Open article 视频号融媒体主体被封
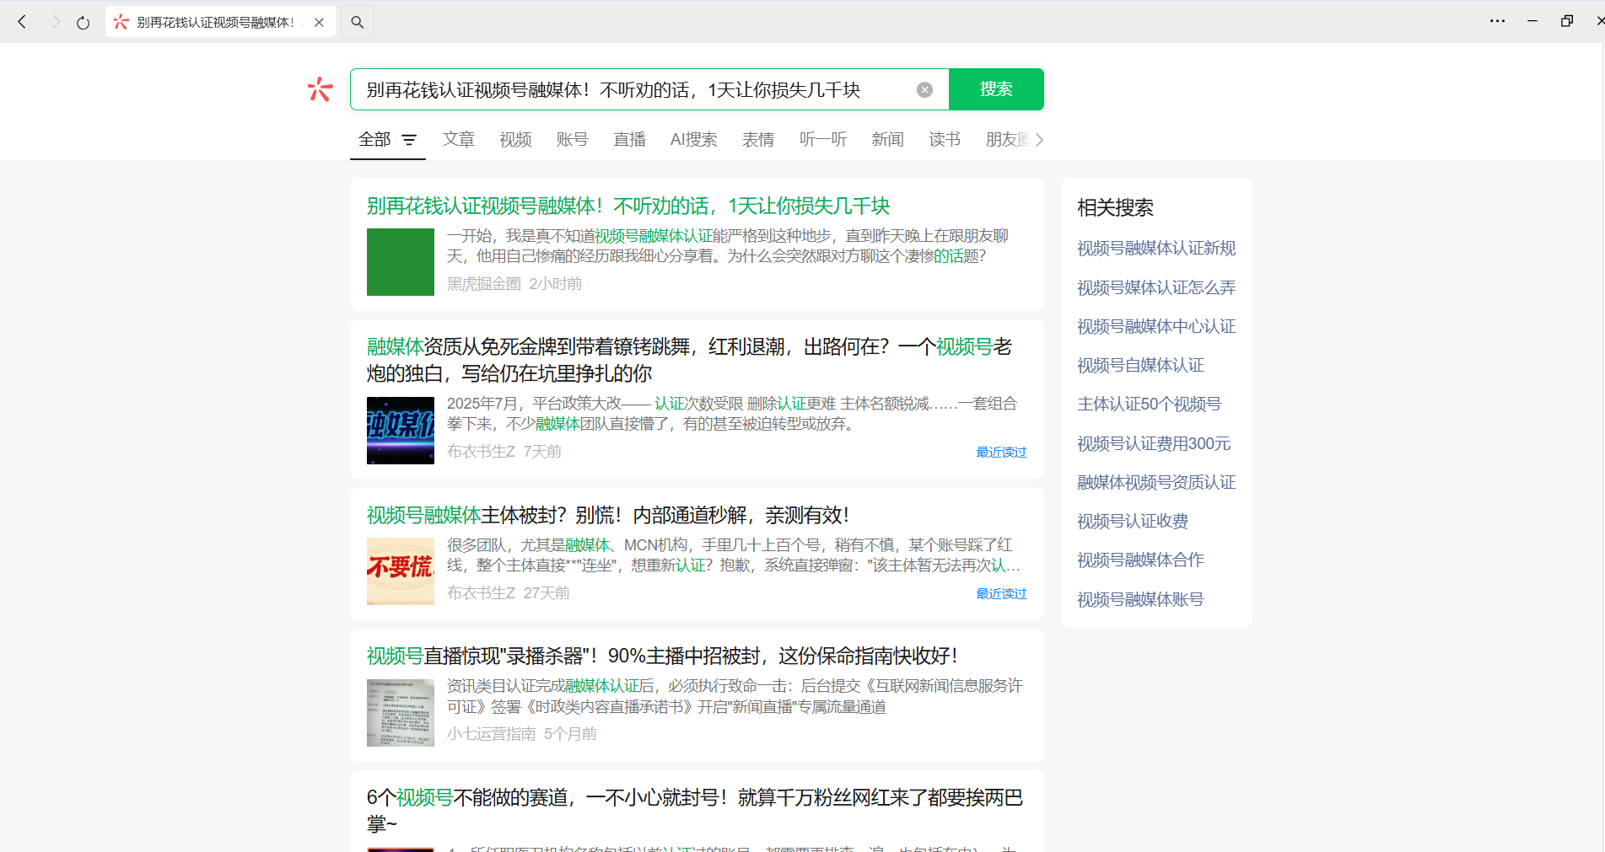The width and height of the screenshot is (1605, 852). [x=608, y=516]
